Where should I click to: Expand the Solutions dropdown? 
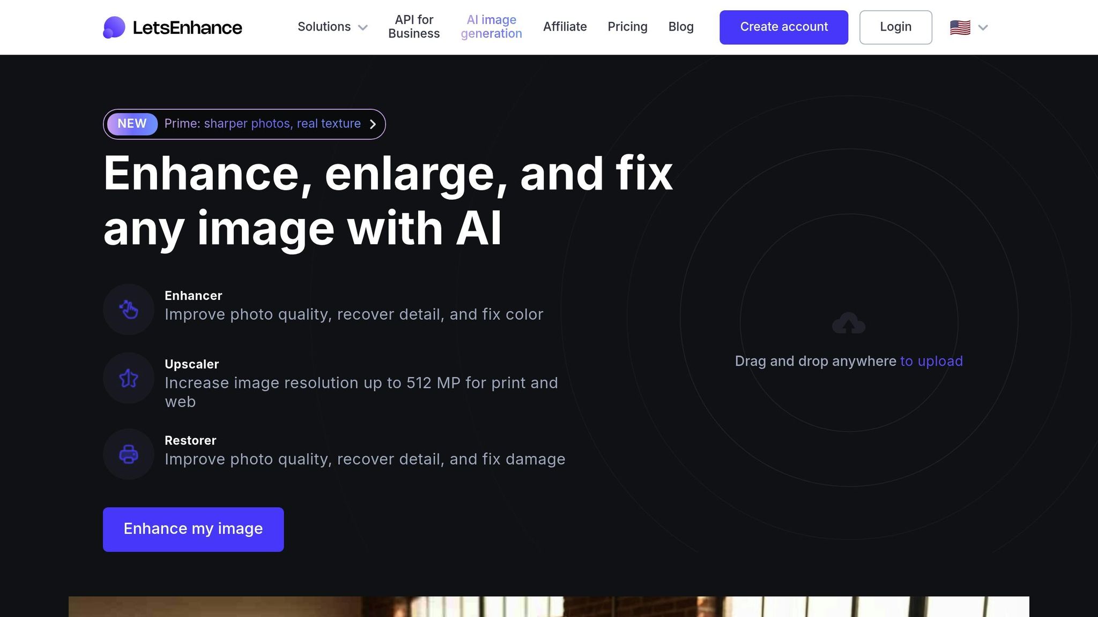click(332, 27)
